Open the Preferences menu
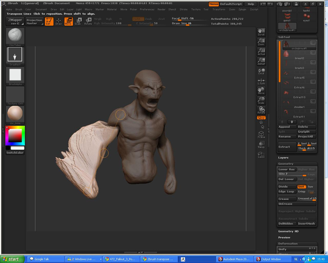 (147, 9)
